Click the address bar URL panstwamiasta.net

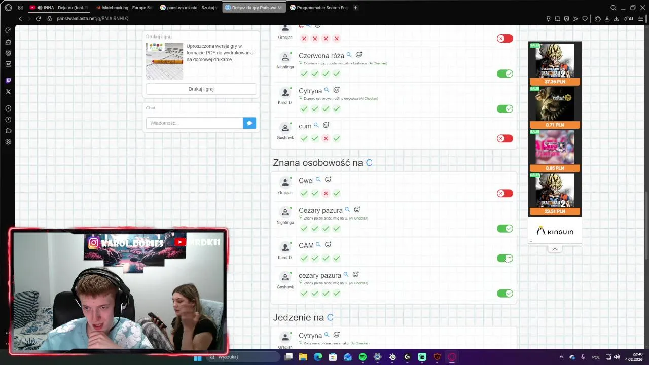click(x=93, y=19)
